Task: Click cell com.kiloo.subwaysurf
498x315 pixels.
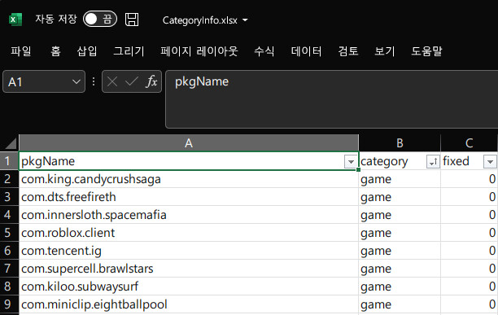Action: [189, 287]
